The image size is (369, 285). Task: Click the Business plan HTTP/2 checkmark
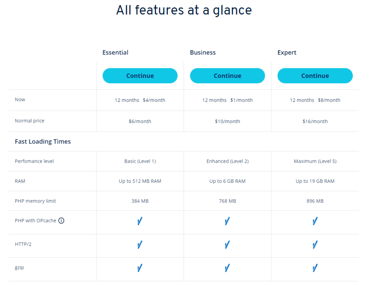(x=227, y=245)
